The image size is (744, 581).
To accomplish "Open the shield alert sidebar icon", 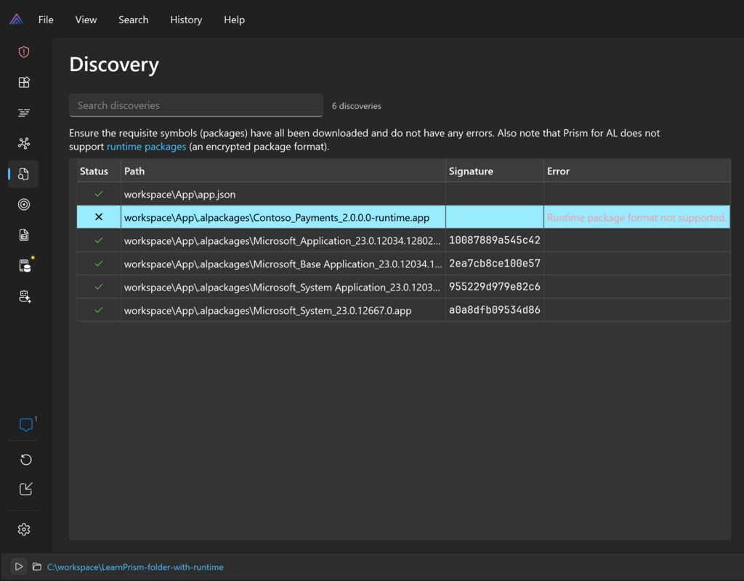I will (x=24, y=52).
